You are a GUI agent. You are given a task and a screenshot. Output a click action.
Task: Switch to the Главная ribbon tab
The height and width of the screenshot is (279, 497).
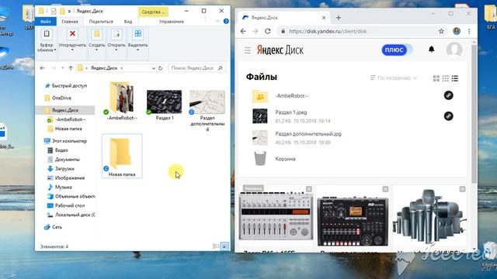(x=70, y=22)
